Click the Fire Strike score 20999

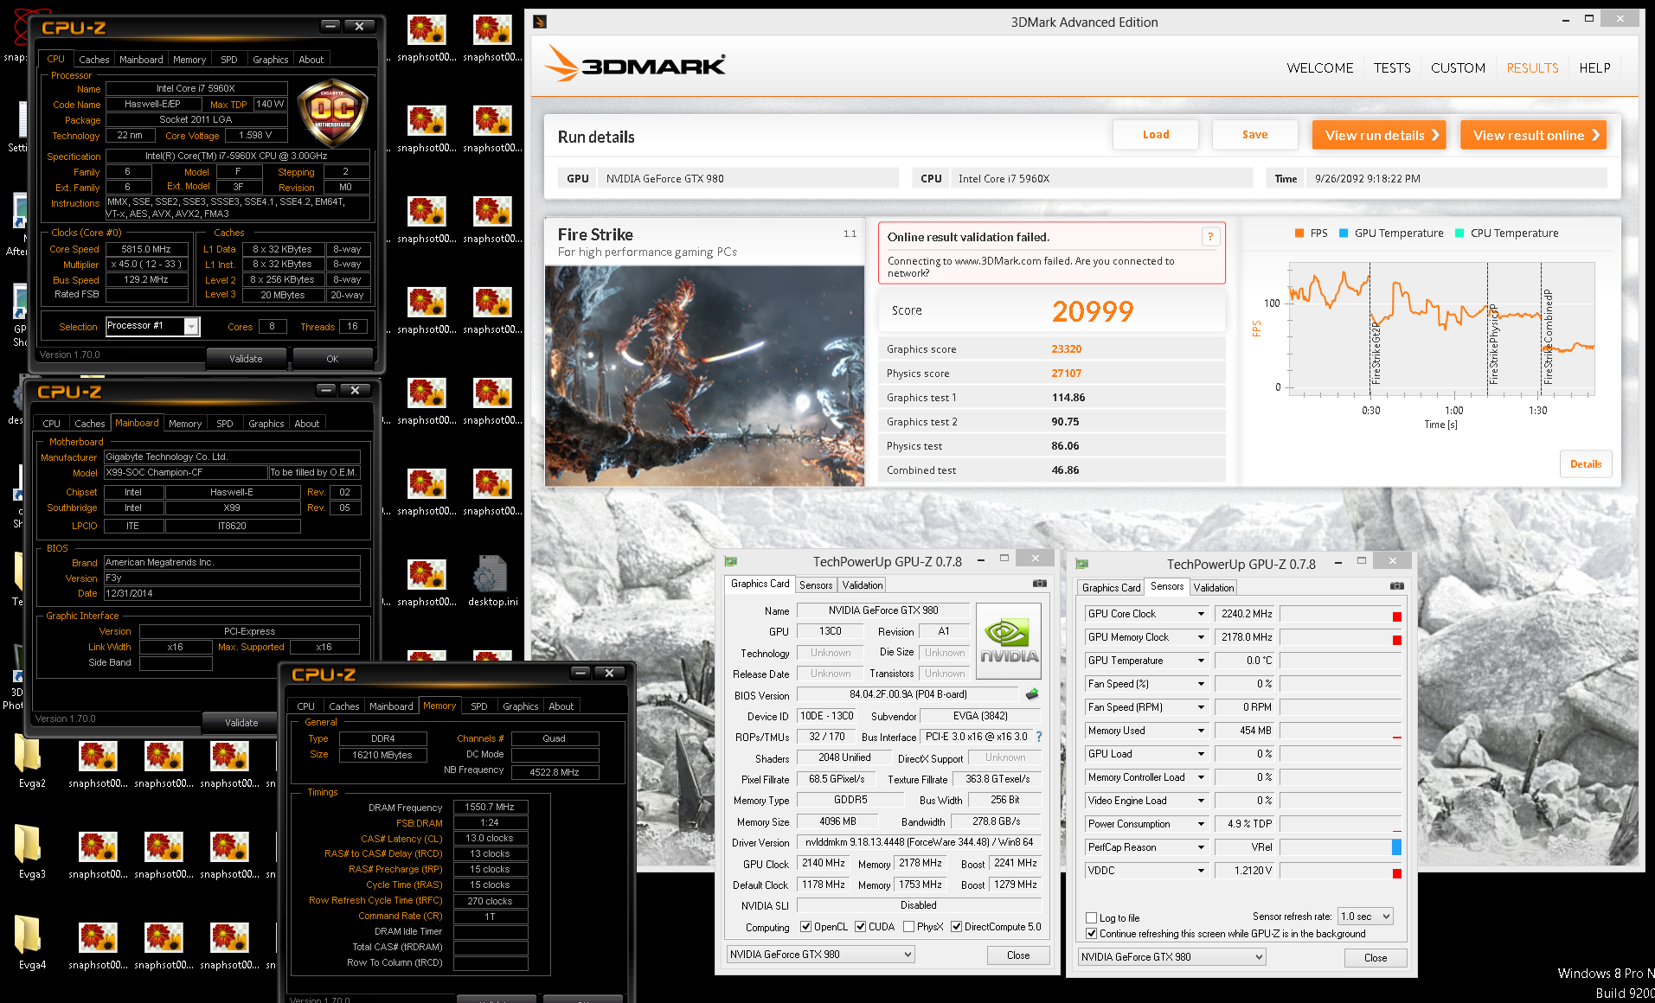point(1093,311)
